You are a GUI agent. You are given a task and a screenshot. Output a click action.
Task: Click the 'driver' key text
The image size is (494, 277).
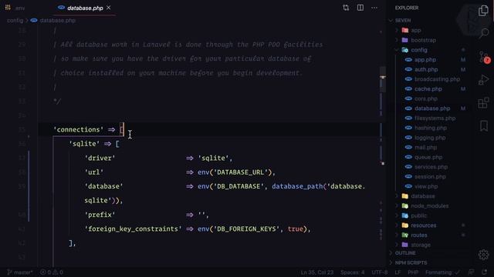point(100,158)
